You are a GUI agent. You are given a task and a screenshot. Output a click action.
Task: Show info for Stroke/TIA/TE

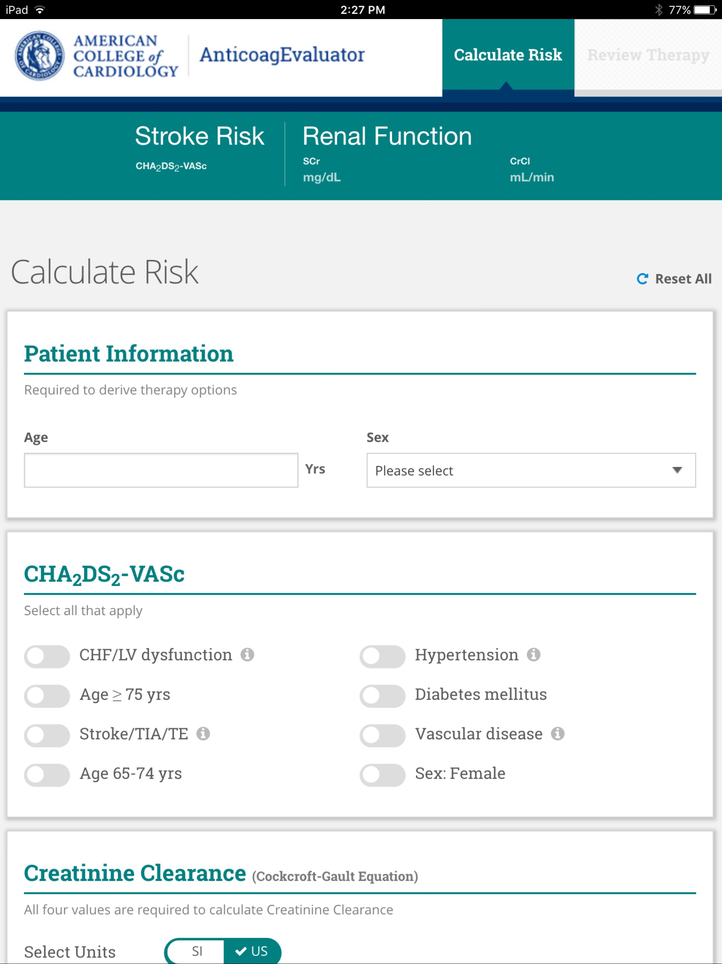click(203, 734)
